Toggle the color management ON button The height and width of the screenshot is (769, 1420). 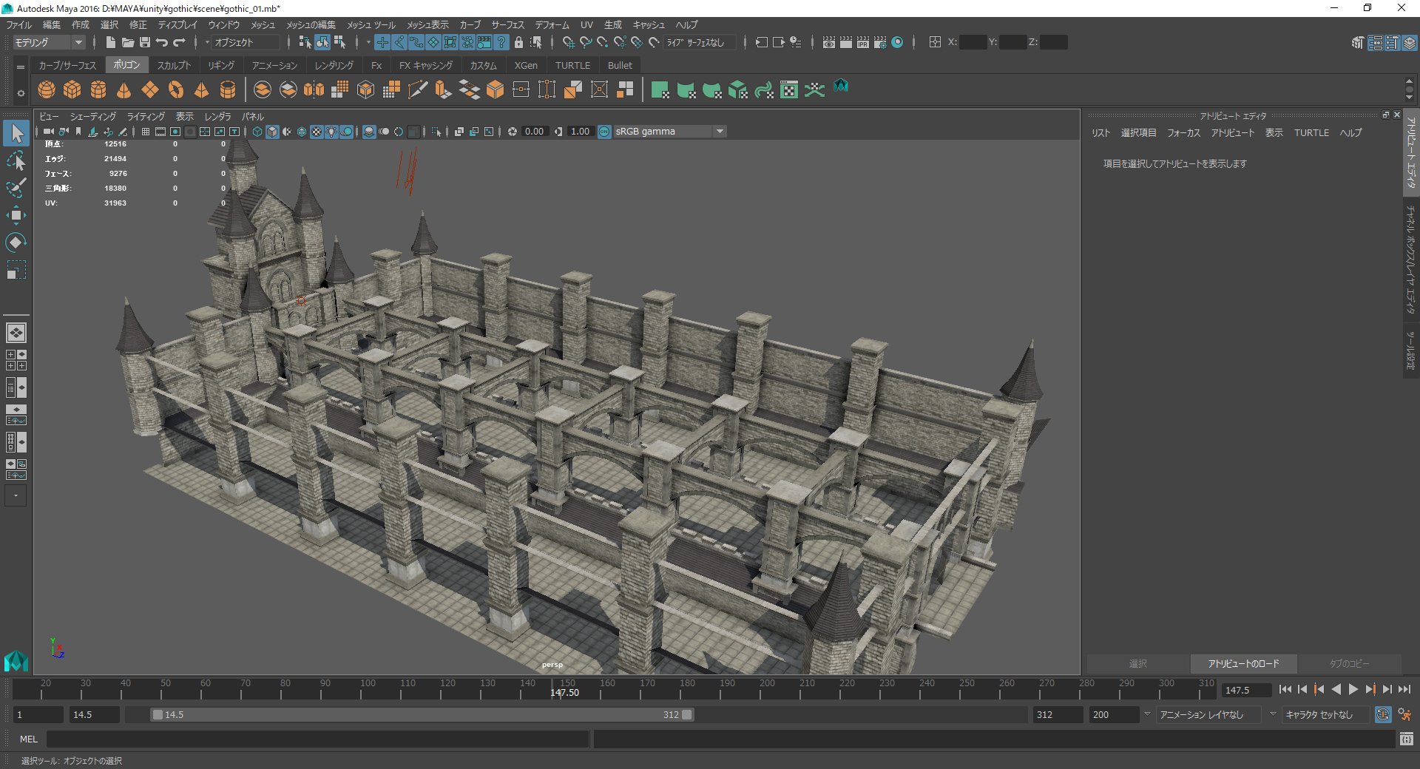click(x=604, y=132)
